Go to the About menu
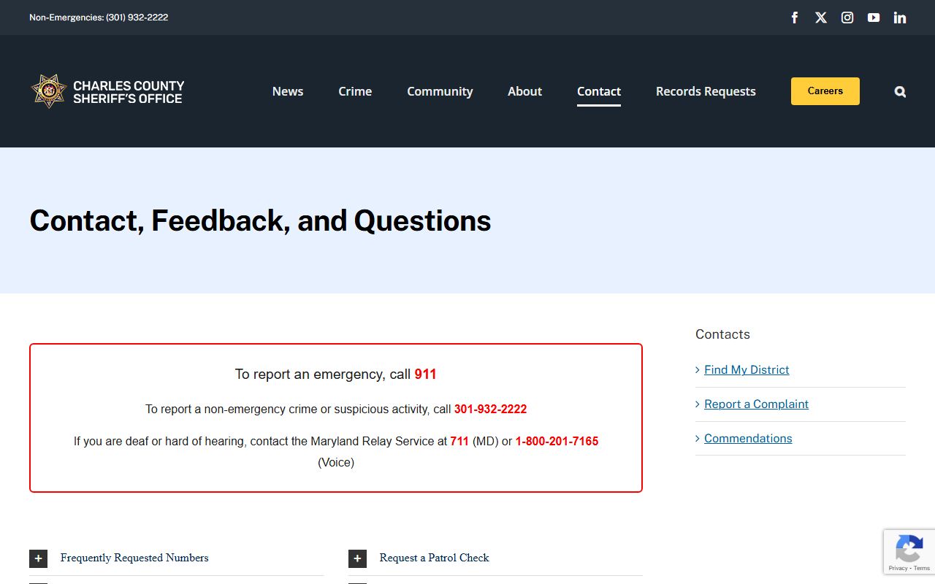 coord(524,91)
